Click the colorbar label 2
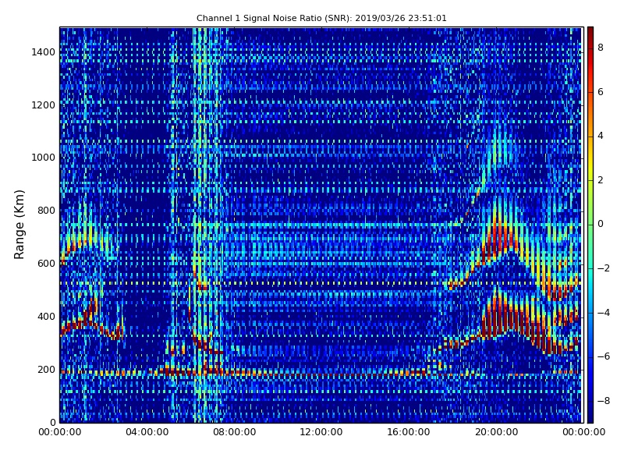The image size is (624, 468). pos(601,180)
